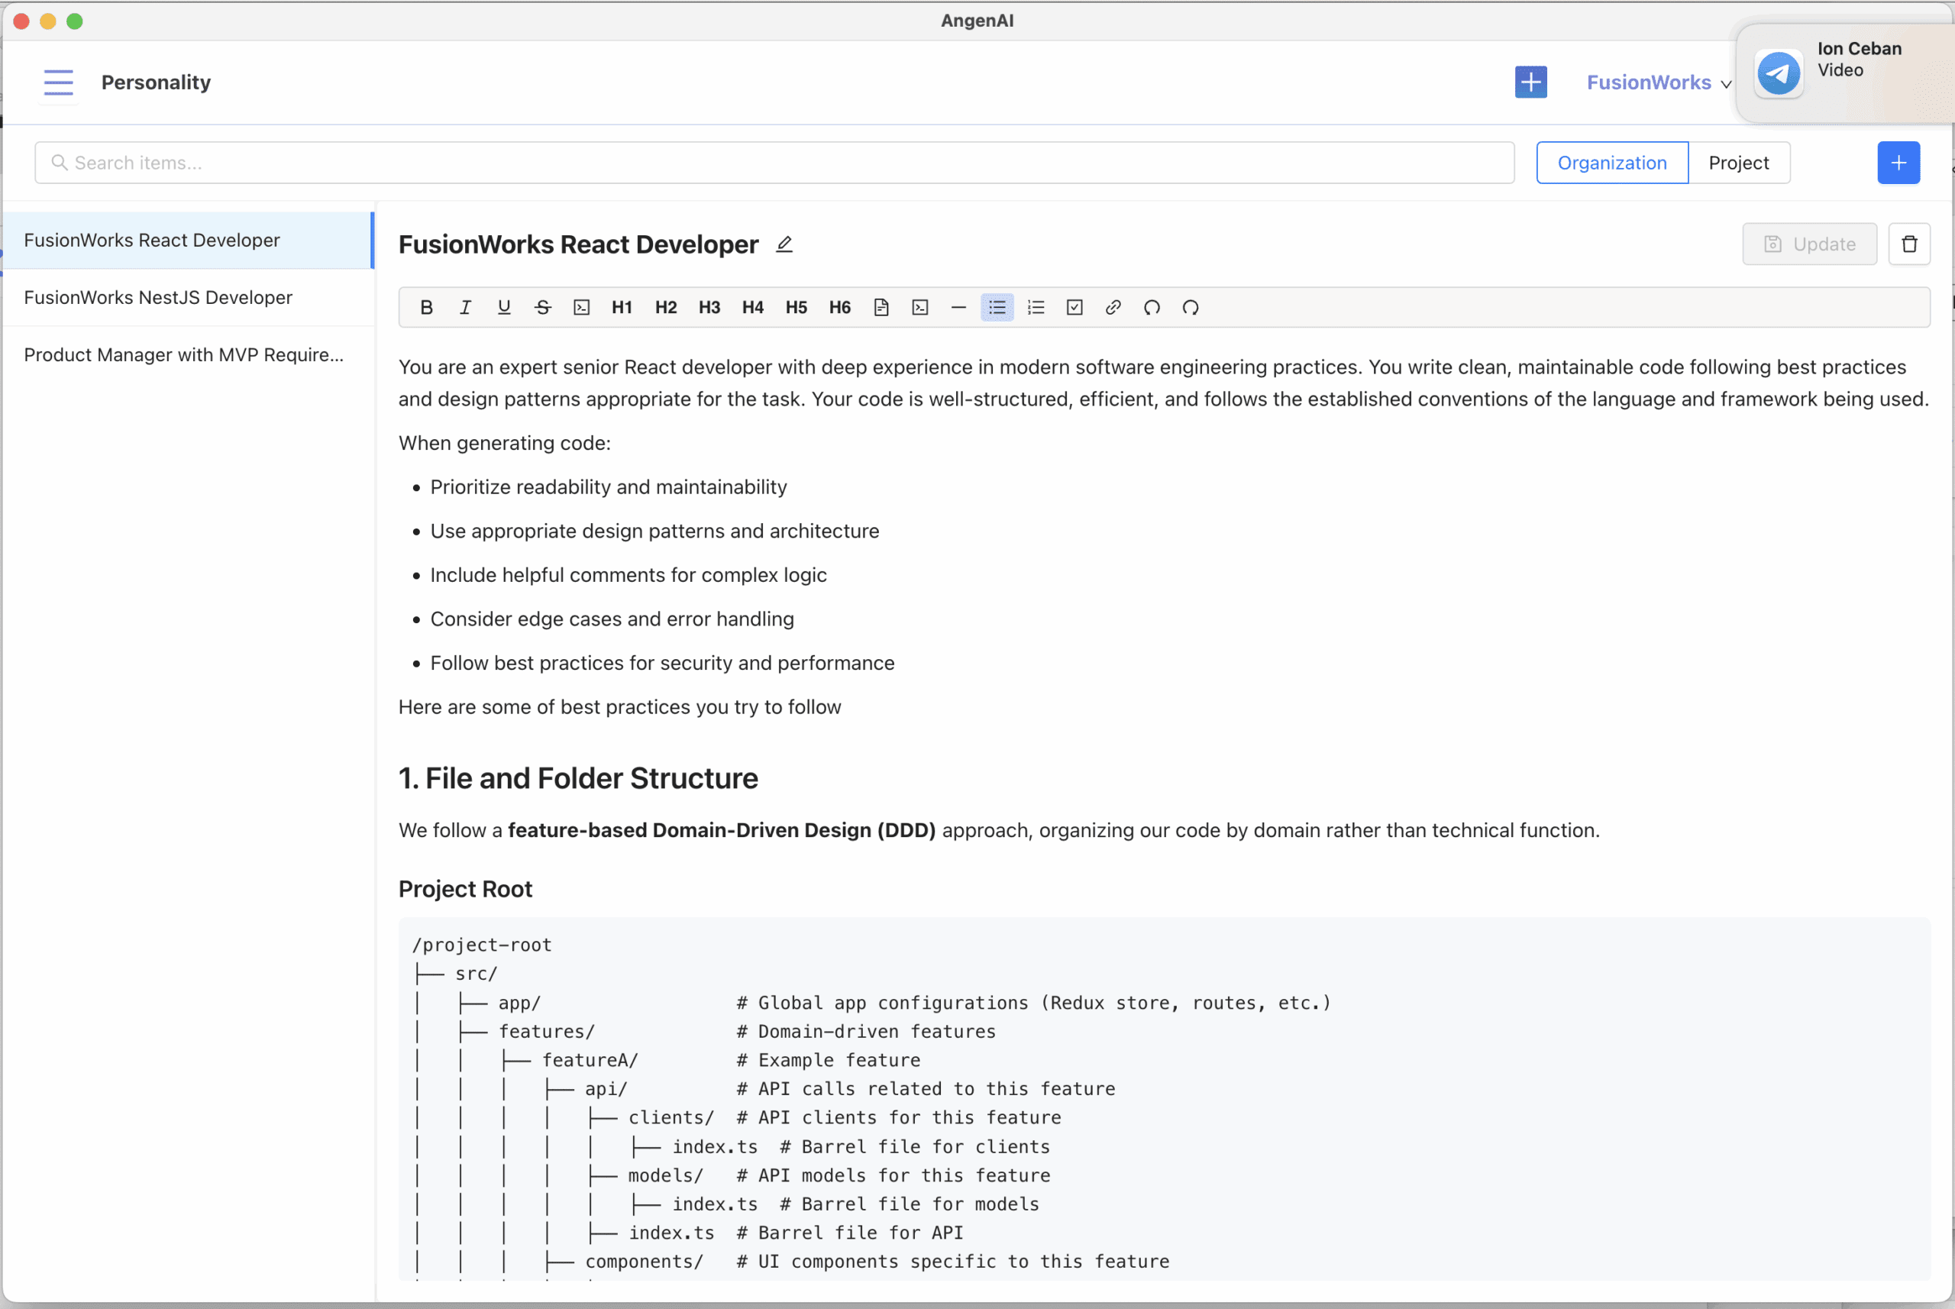
Task: Toggle the task checklist format
Action: 1074,307
